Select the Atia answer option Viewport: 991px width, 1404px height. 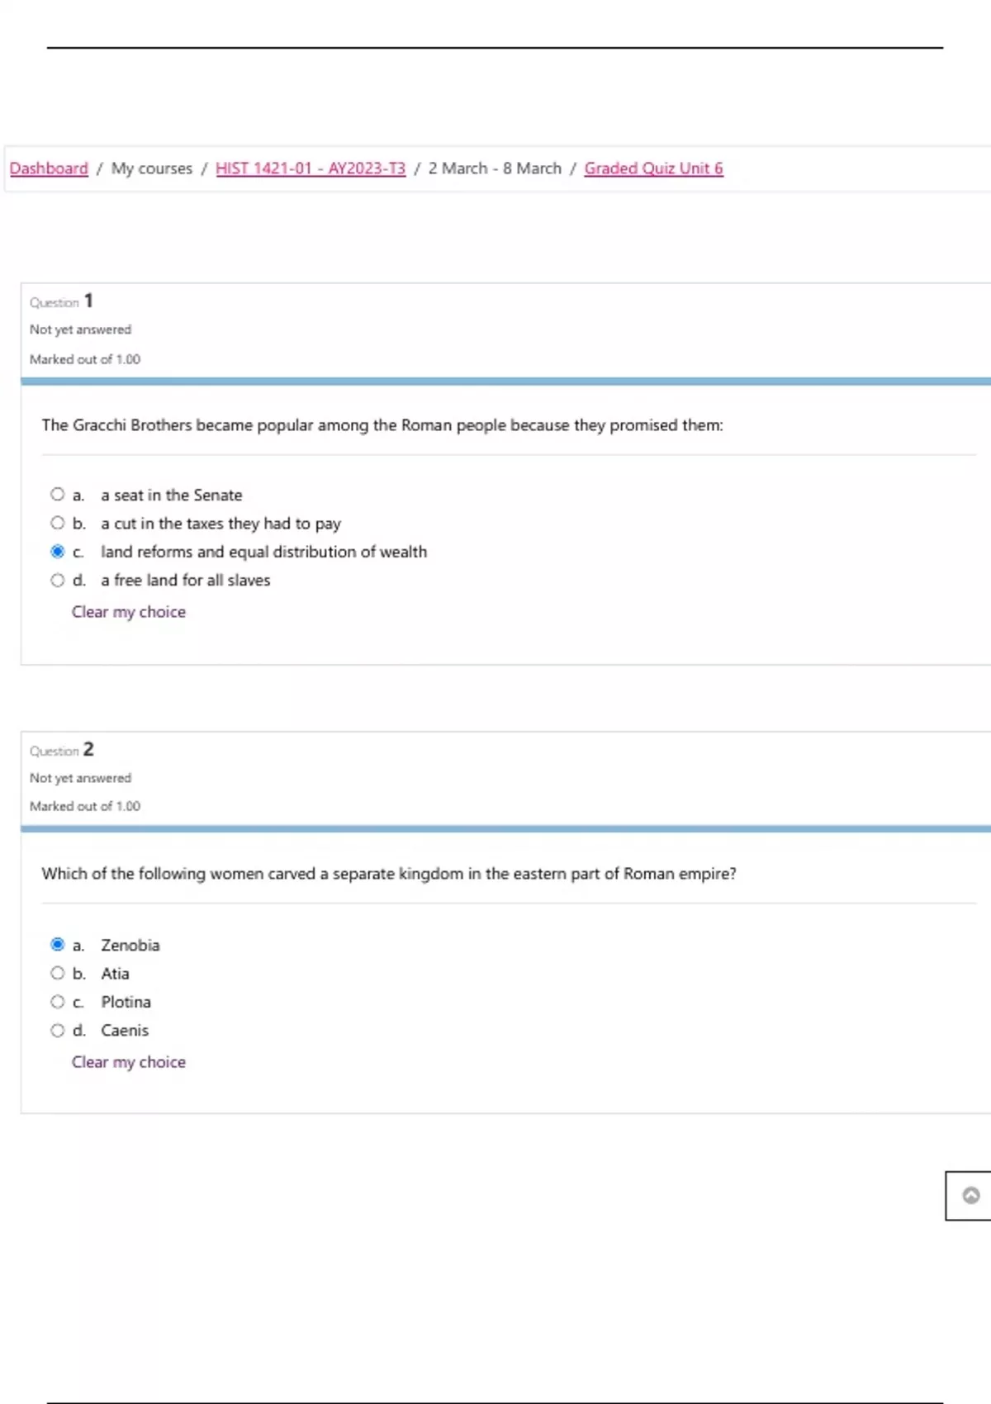pos(57,973)
